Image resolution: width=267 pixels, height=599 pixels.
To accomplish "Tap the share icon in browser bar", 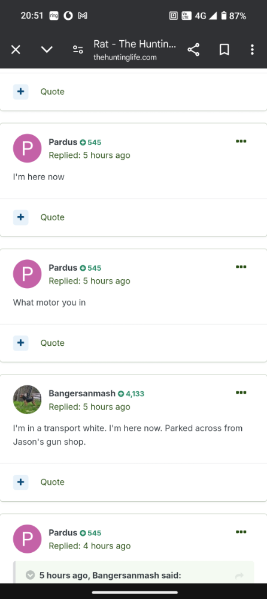I will pos(193,50).
